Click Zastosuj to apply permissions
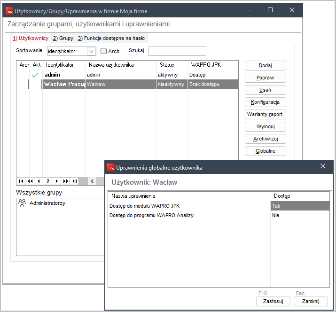336x312 pixels. tap(273, 301)
